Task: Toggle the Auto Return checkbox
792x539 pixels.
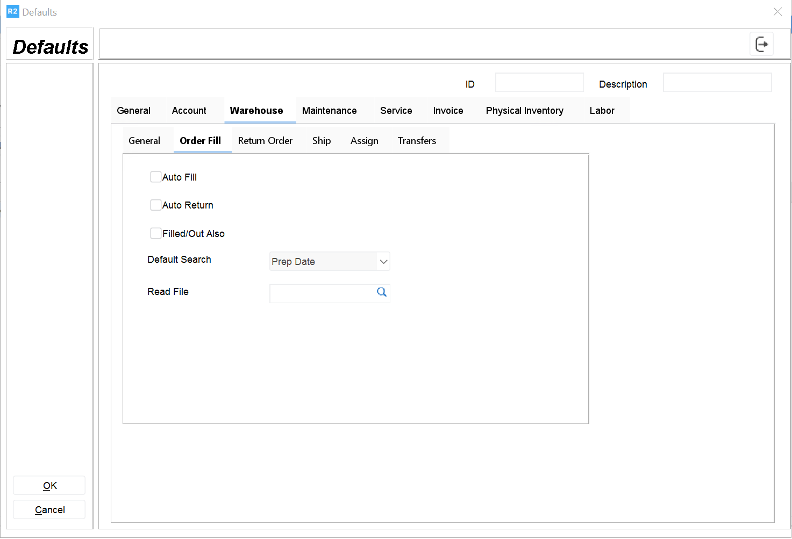Action: coord(156,205)
